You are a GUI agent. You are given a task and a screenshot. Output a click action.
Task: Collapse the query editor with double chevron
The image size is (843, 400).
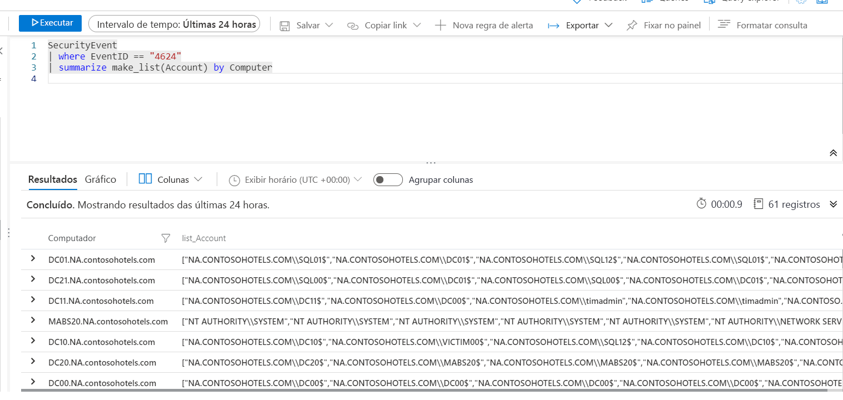point(833,153)
